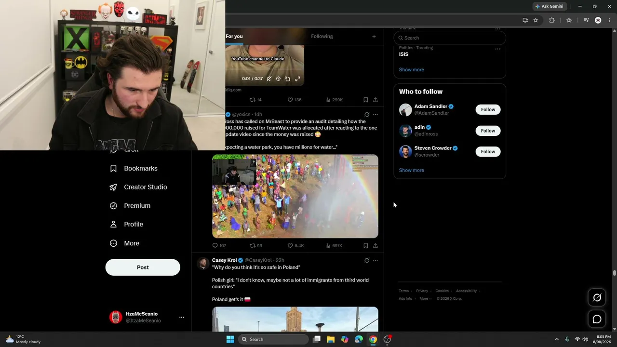This screenshot has height=347, width=617.
Task: Reply to the post with 107 replies
Action: pos(219,246)
